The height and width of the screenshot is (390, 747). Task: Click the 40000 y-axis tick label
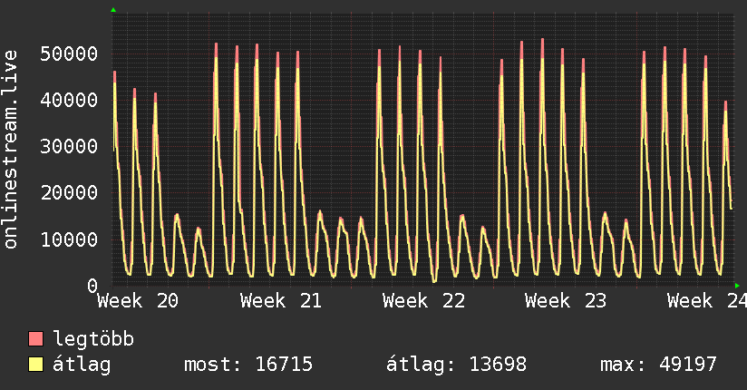tap(69, 100)
